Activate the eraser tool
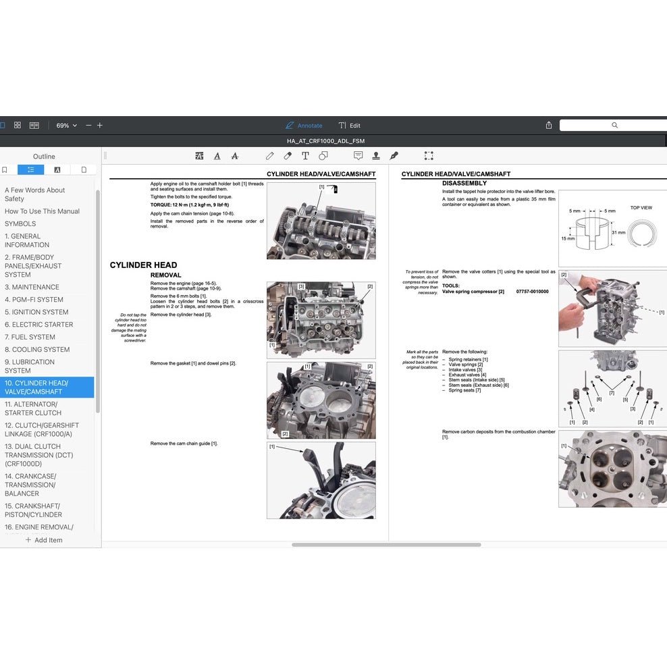667x667 pixels. click(x=288, y=156)
